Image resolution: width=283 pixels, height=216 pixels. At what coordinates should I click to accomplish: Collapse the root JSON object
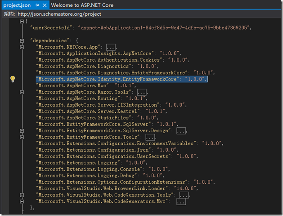pyautogui.click(x=22, y=22)
